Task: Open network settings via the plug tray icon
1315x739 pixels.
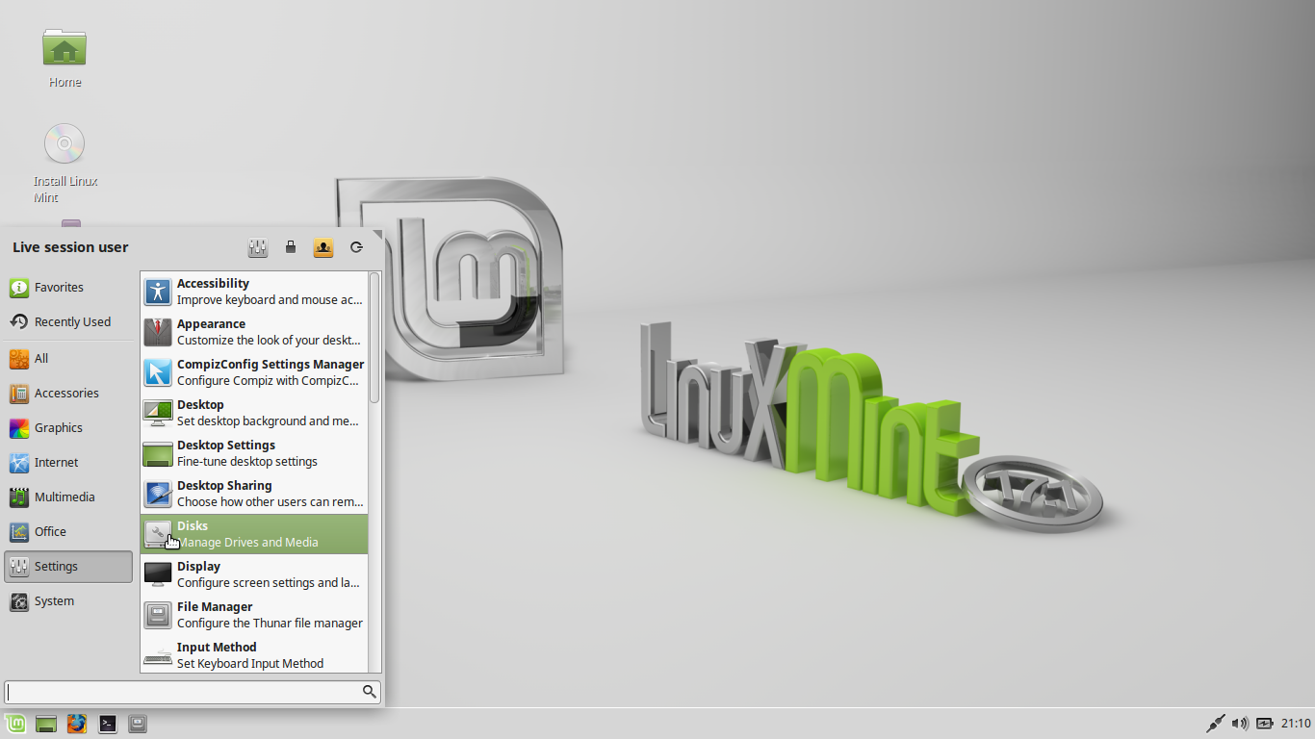Action: pyautogui.click(x=1215, y=723)
